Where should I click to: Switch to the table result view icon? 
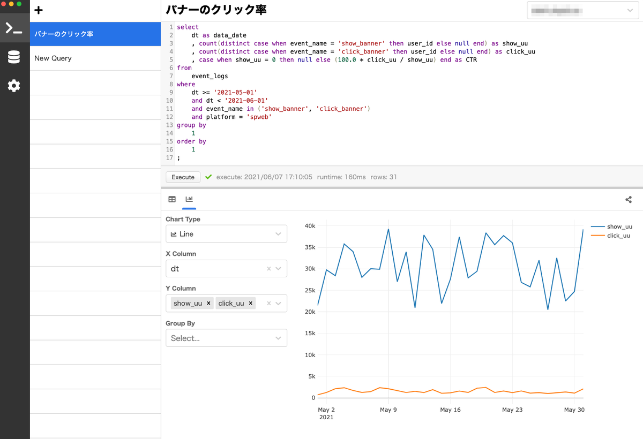coord(171,199)
